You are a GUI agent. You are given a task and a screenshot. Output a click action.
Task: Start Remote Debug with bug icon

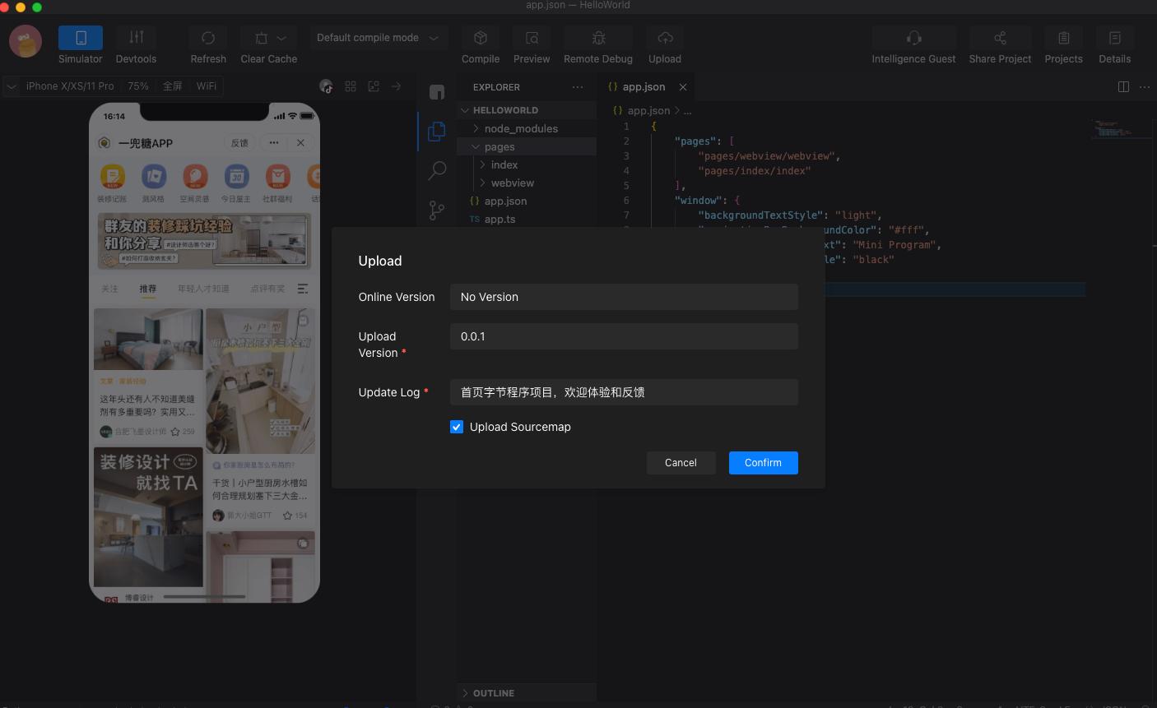(598, 38)
